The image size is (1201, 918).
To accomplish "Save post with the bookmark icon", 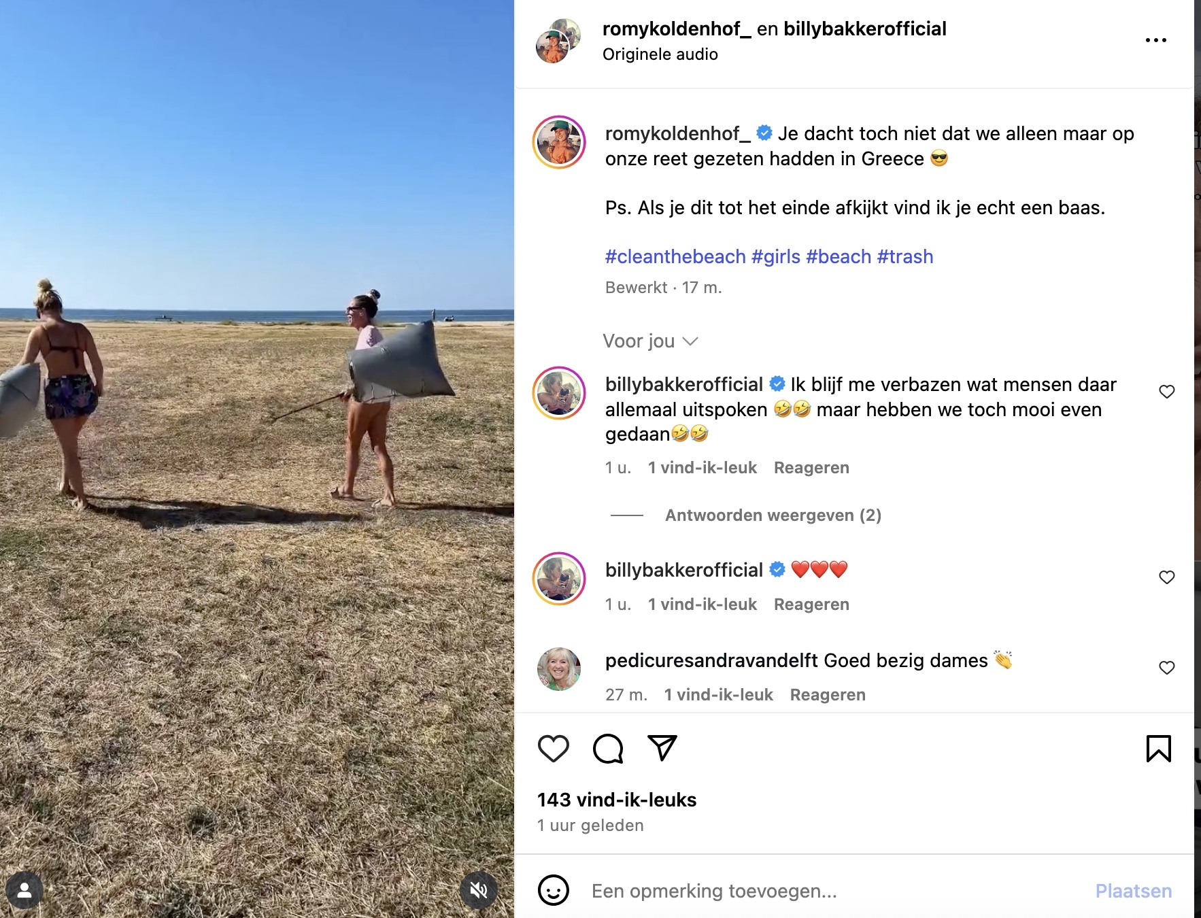I will click(x=1159, y=749).
